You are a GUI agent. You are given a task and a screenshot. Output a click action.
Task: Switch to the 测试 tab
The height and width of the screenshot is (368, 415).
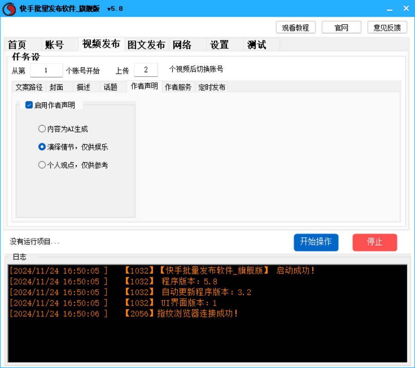(x=261, y=44)
